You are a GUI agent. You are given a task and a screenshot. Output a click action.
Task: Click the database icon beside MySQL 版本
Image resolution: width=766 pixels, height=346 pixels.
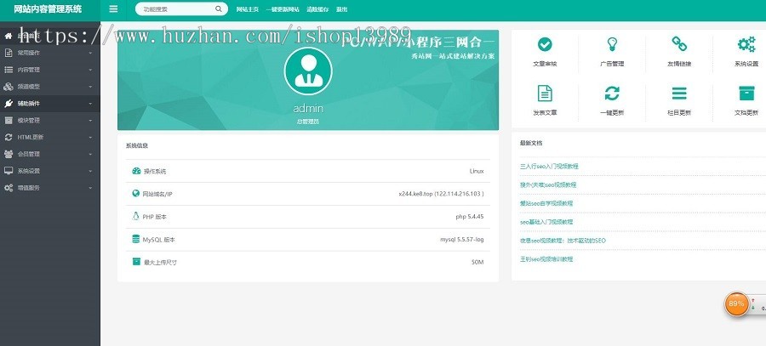136,239
